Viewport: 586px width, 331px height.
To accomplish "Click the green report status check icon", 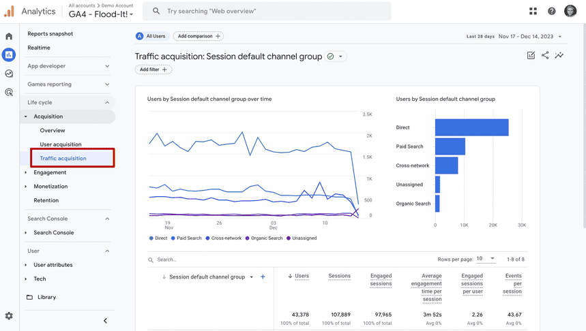I will coord(330,57).
